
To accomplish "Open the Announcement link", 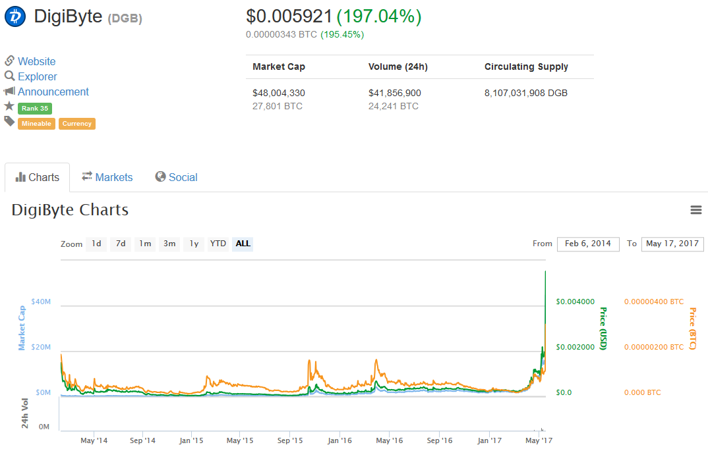I will pyautogui.click(x=53, y=92).
